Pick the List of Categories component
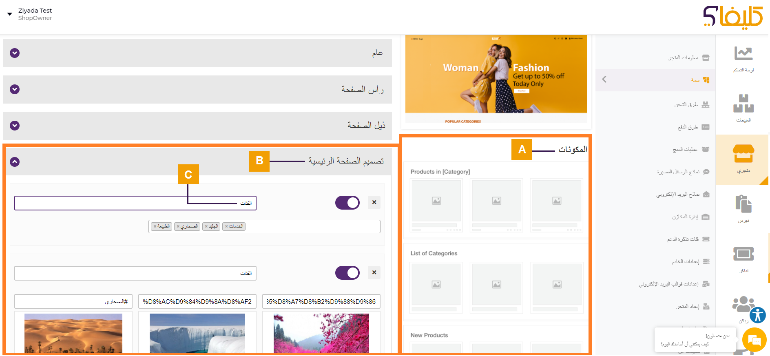770x356 pixels. (x=496, y=282)
